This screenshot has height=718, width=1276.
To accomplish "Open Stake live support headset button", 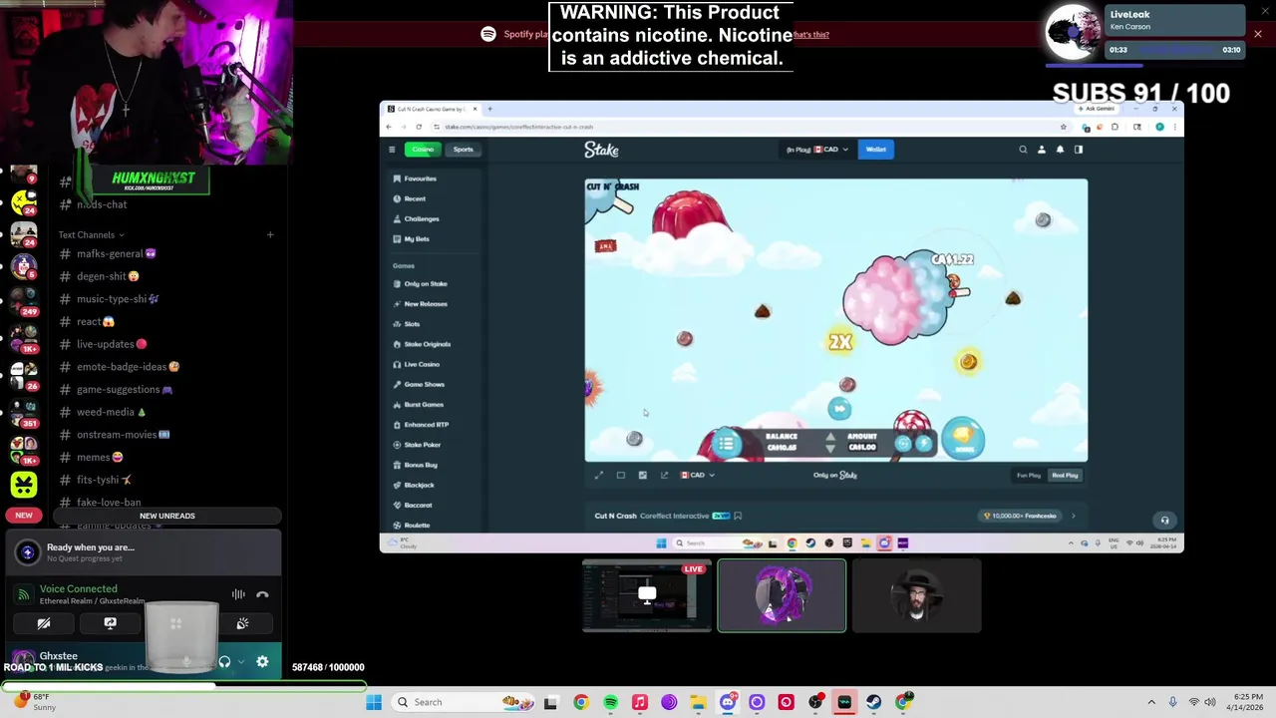I will pos(1164,521).
